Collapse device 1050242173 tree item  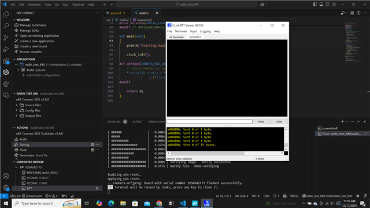point(16,167)
